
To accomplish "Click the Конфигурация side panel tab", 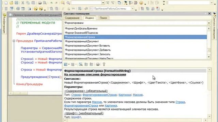I will (4, 23).
